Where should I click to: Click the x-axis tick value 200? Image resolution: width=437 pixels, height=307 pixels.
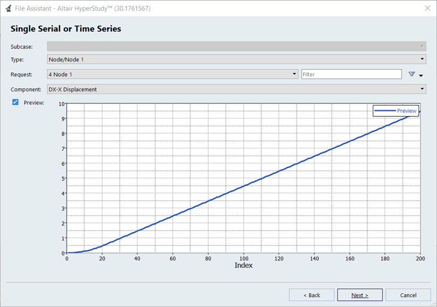click(x=421, y=259)
